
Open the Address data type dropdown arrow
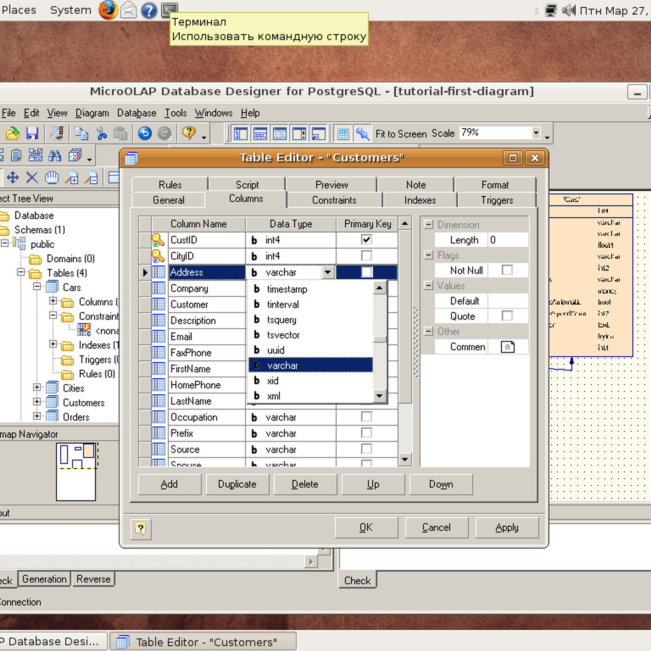click(328, 272)
